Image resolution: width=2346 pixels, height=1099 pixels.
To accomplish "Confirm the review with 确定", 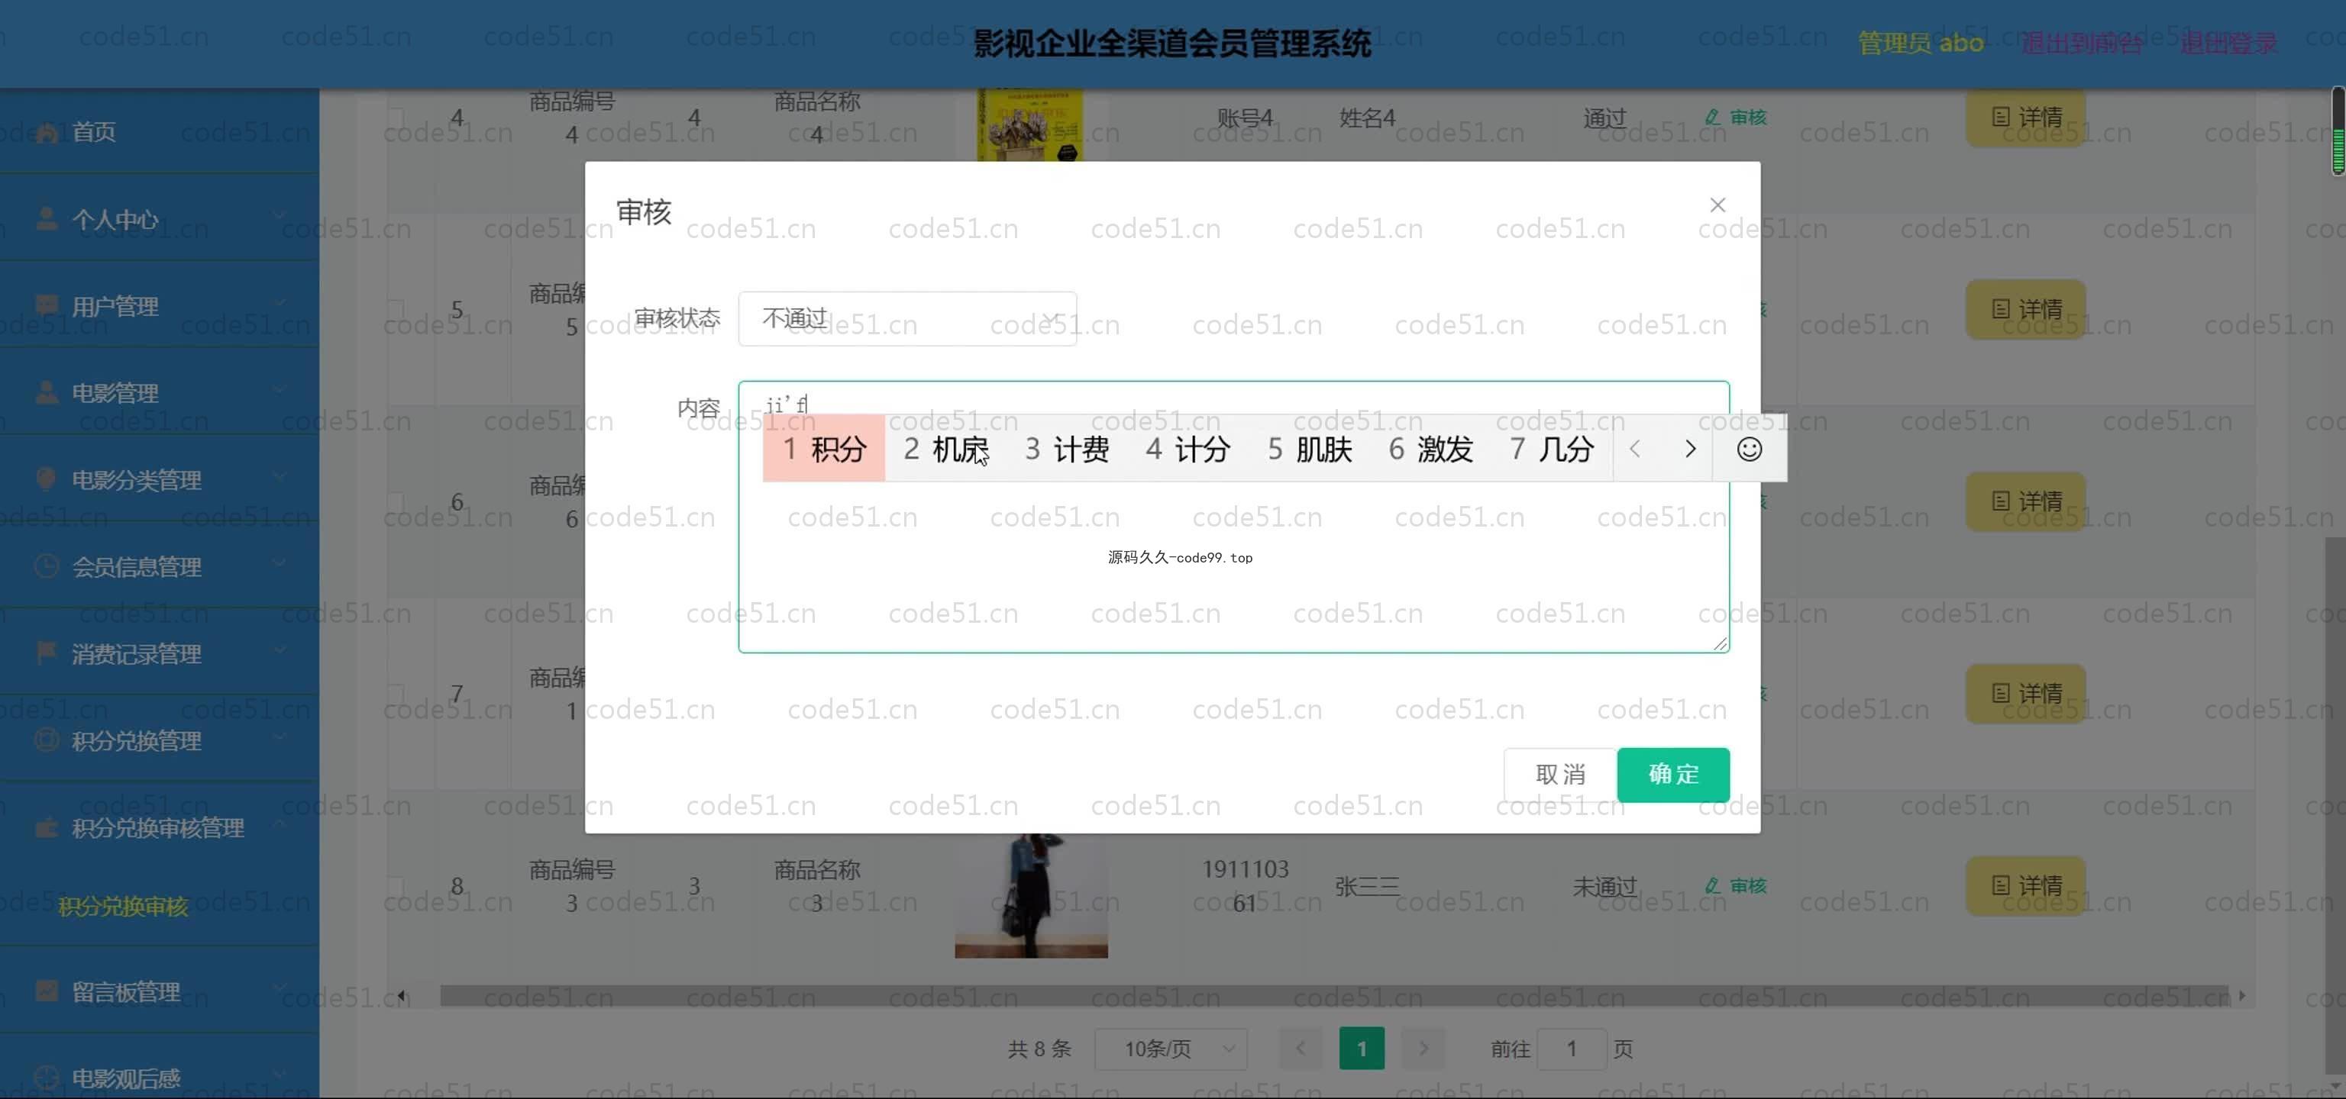I will click(1673, 774).
